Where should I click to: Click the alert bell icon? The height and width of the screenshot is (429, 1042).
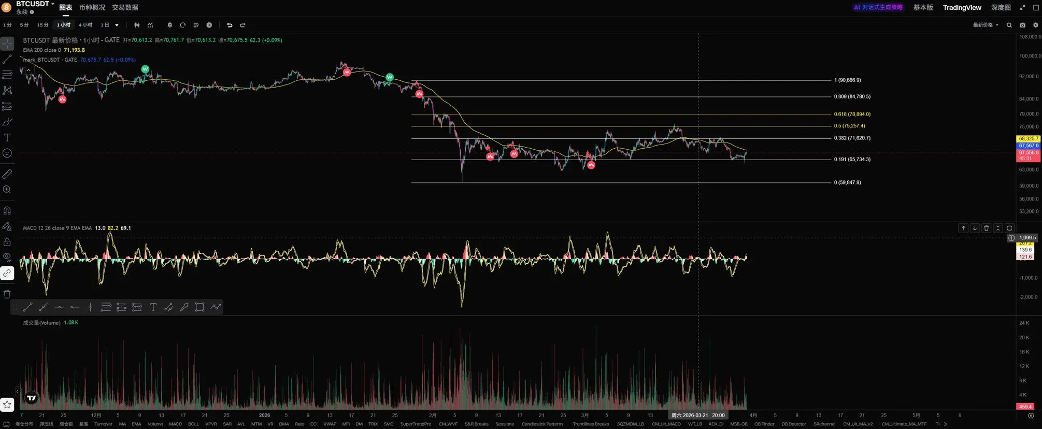(169, 25)
